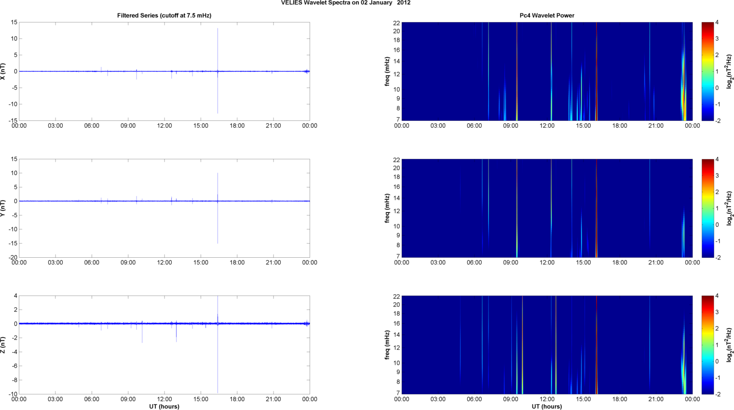Click the "X (nT)" axis label

tap(3, 71)
